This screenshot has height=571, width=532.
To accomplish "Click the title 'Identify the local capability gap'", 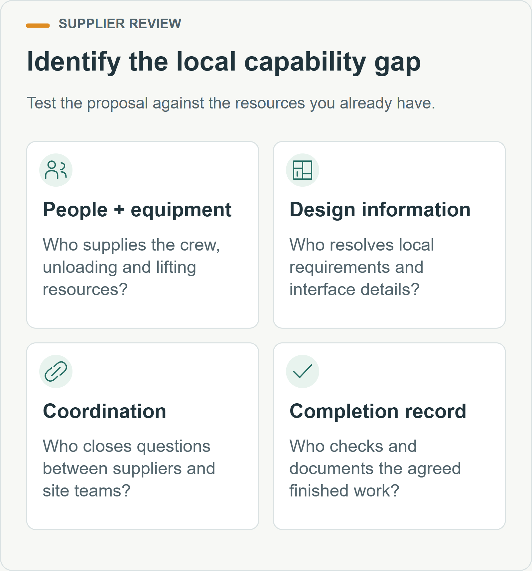I will pyautogui.click(x=224, y=62).
